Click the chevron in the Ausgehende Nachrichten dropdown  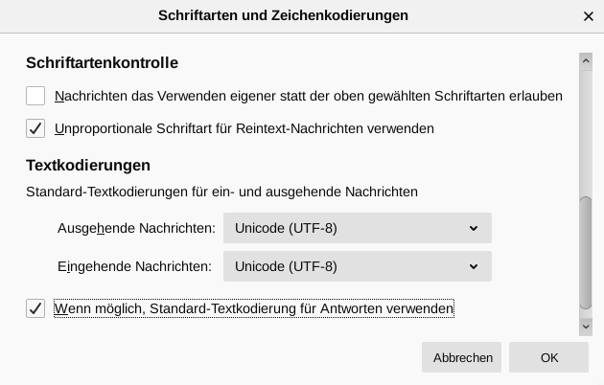[474, 229]
